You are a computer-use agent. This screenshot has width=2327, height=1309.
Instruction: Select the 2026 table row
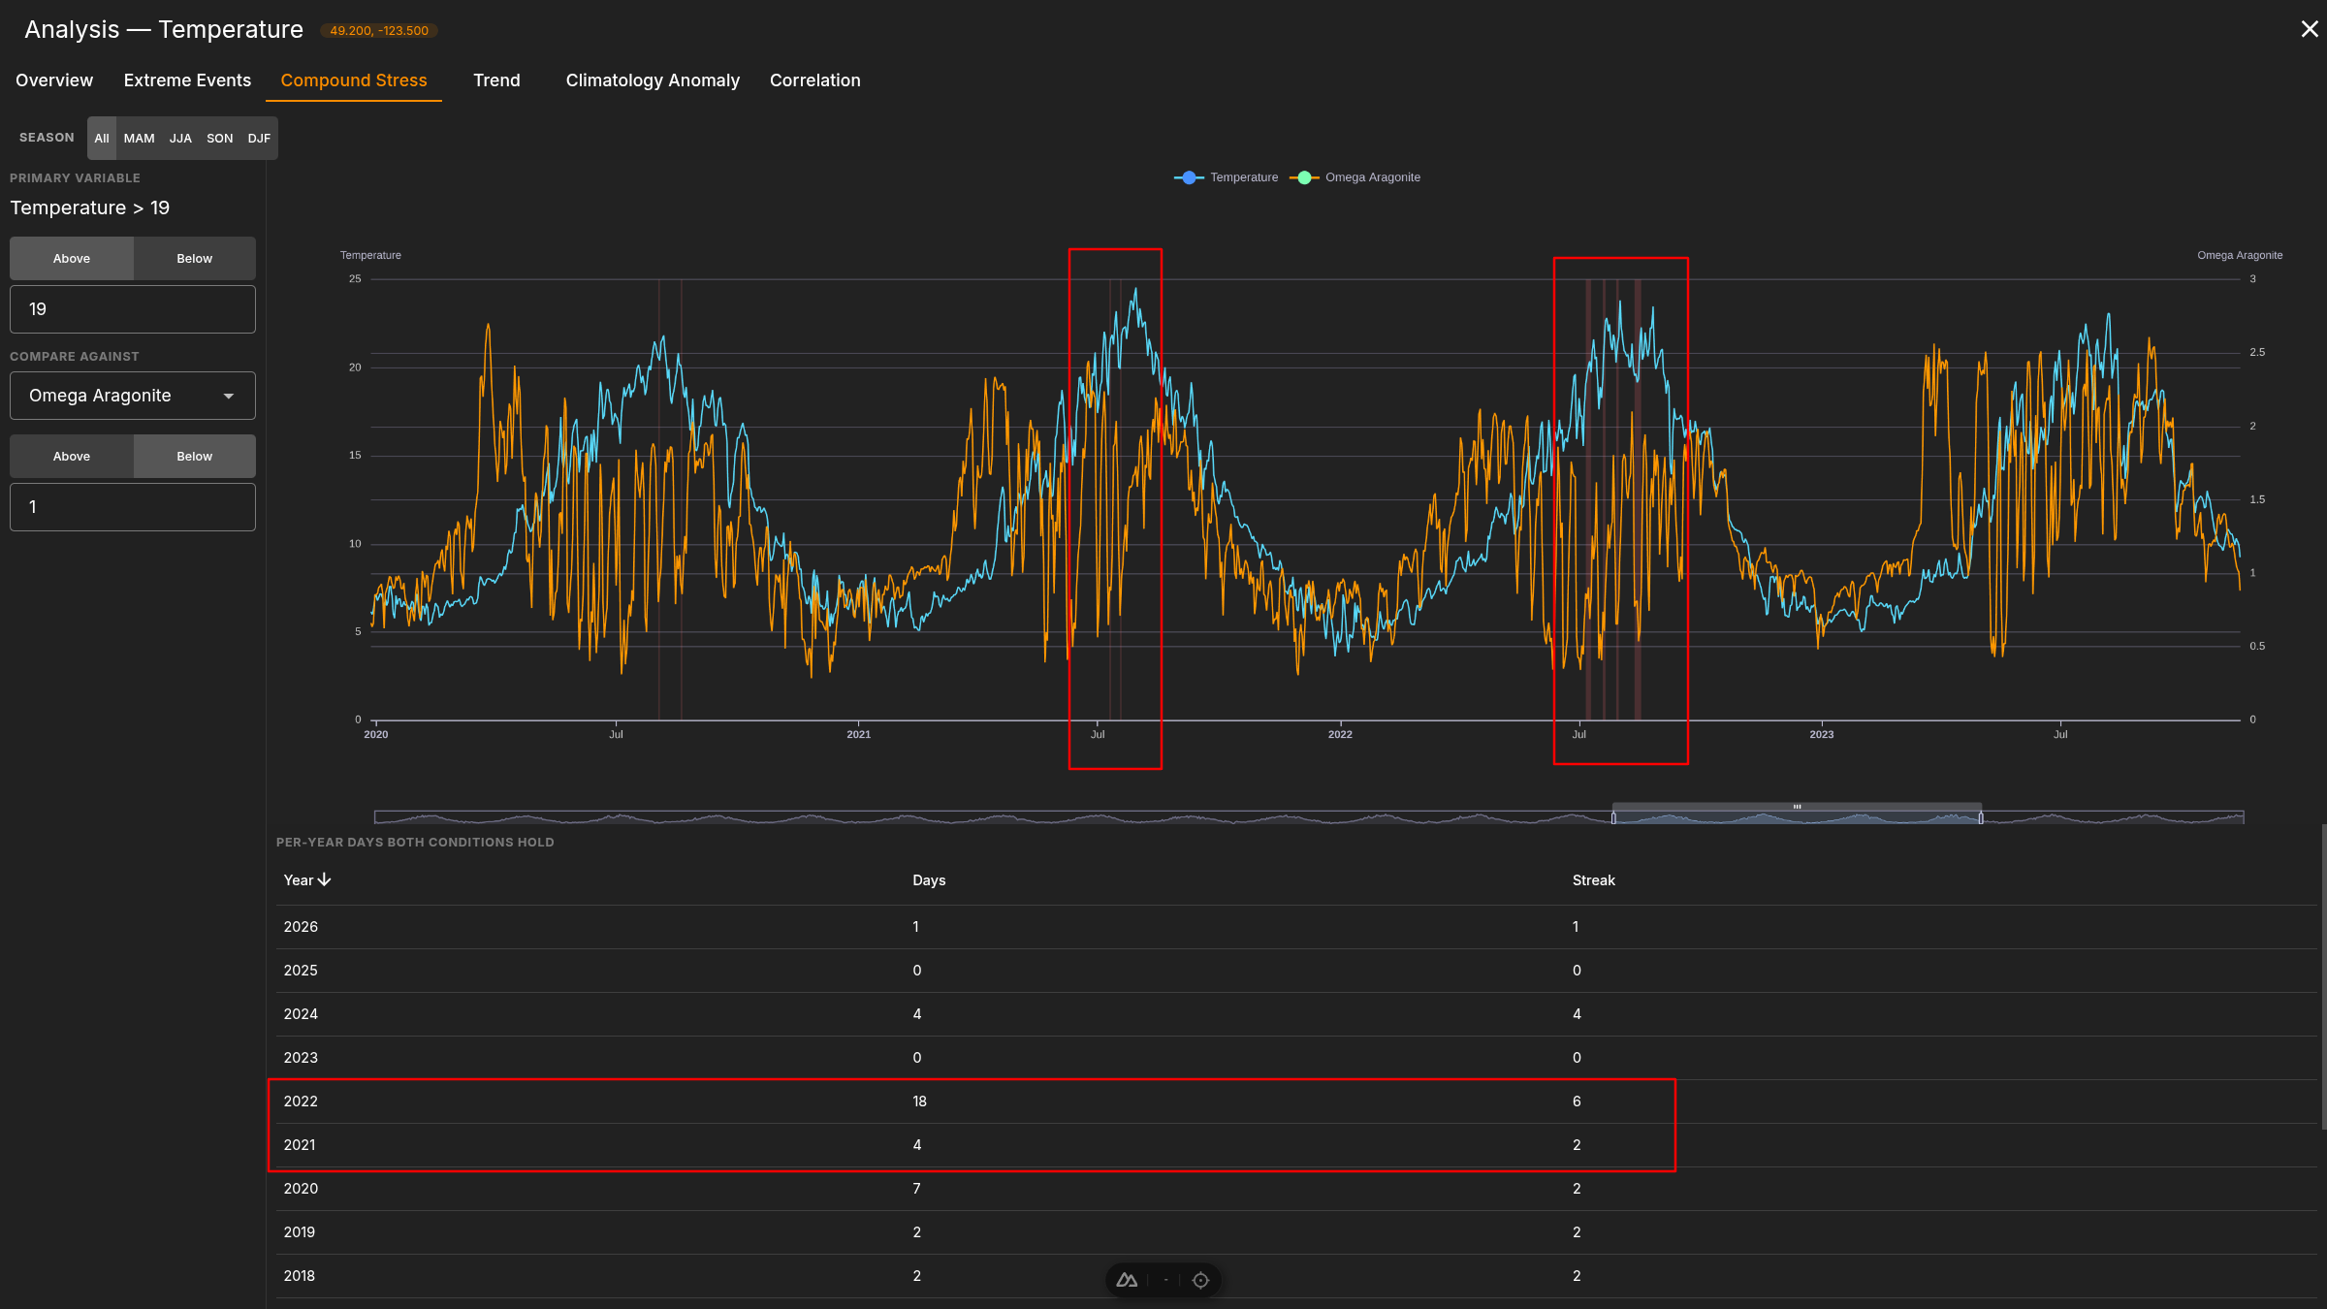tap(1295, 927)
